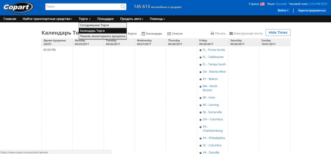
Task: Open PA - Chambersburg auction
Action: 213,129
